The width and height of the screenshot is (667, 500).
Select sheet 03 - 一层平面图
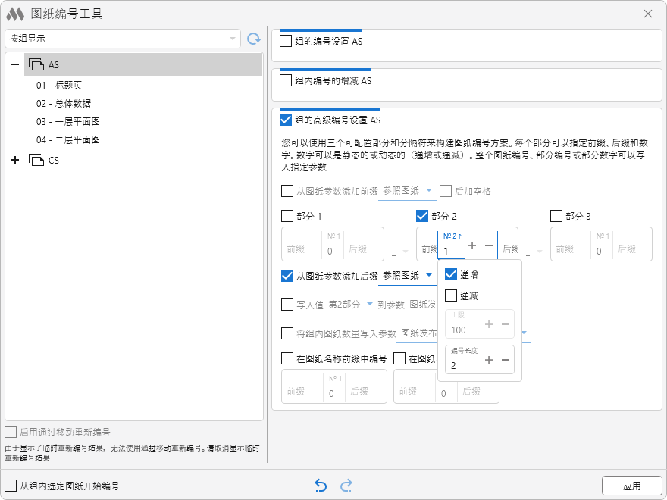(68, 121)
